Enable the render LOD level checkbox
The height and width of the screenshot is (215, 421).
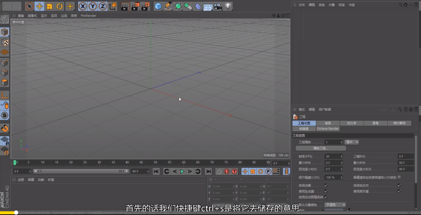[399, 177]
